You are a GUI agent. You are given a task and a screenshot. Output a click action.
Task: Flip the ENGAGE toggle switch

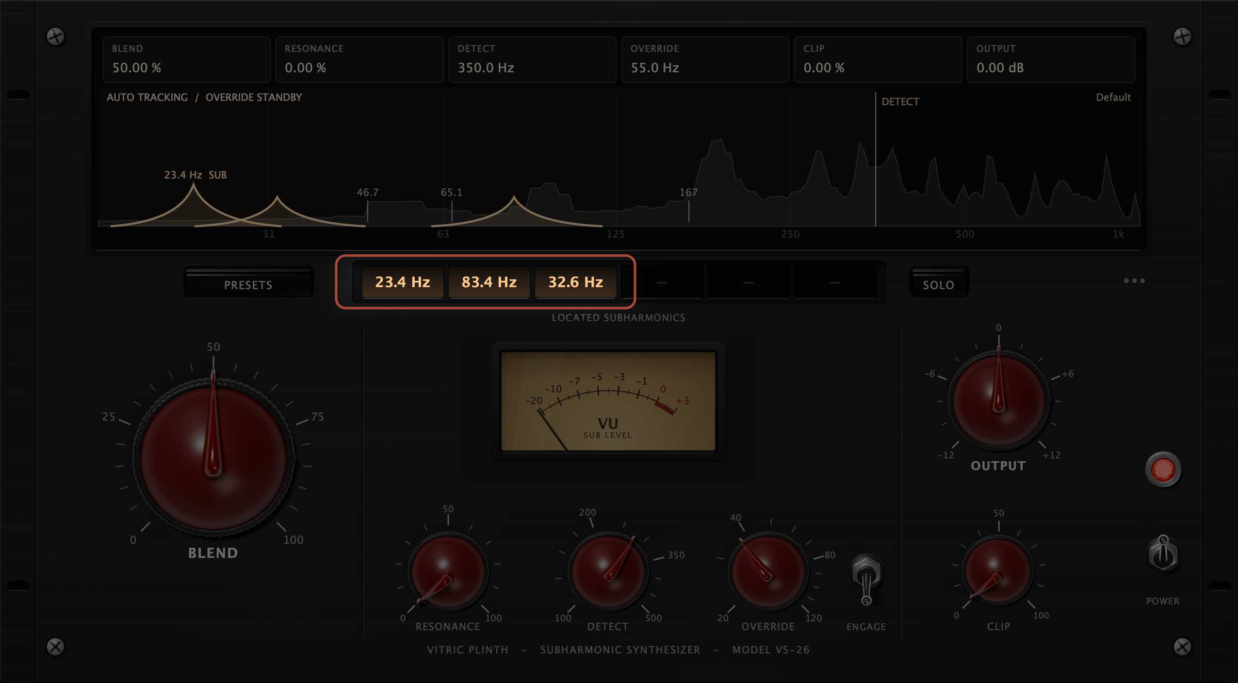866,580
